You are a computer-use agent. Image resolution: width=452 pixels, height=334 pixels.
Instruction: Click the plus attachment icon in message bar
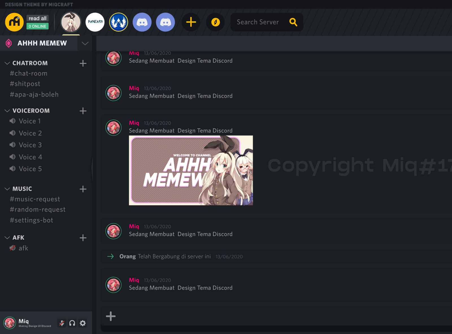pos(111,316)
